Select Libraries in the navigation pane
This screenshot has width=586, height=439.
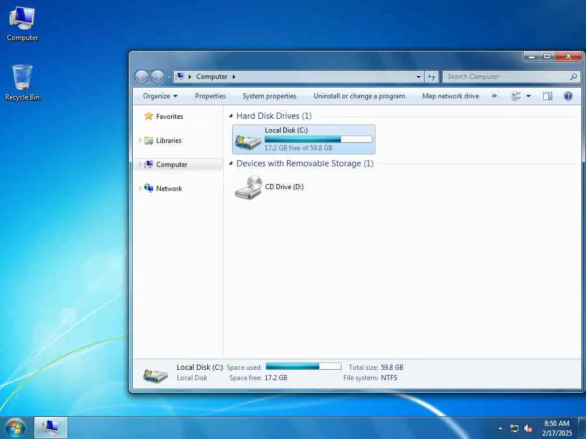tap(169, 141)
